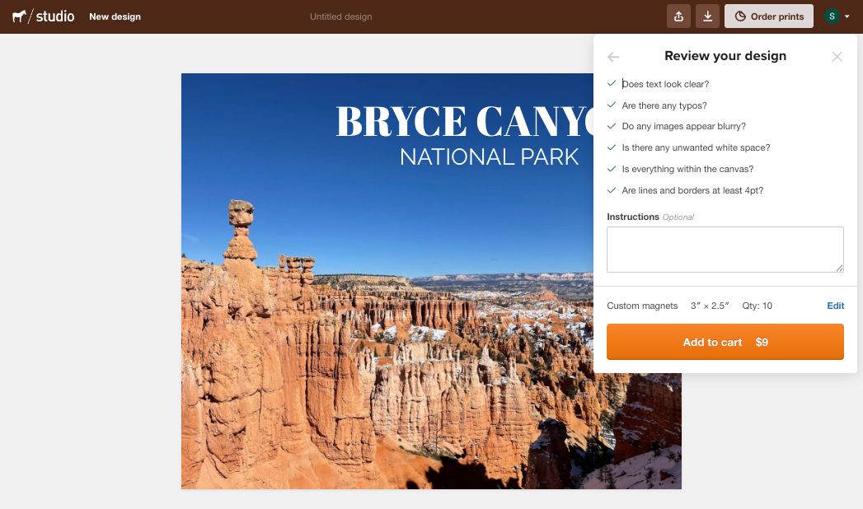Toggle 'Is there any unwanted white space?' check
The width and height of the screenshot is (863, 509).
[612, 147]
